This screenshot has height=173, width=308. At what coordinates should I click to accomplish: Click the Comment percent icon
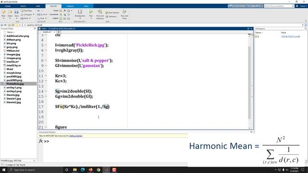coord(61,14)
